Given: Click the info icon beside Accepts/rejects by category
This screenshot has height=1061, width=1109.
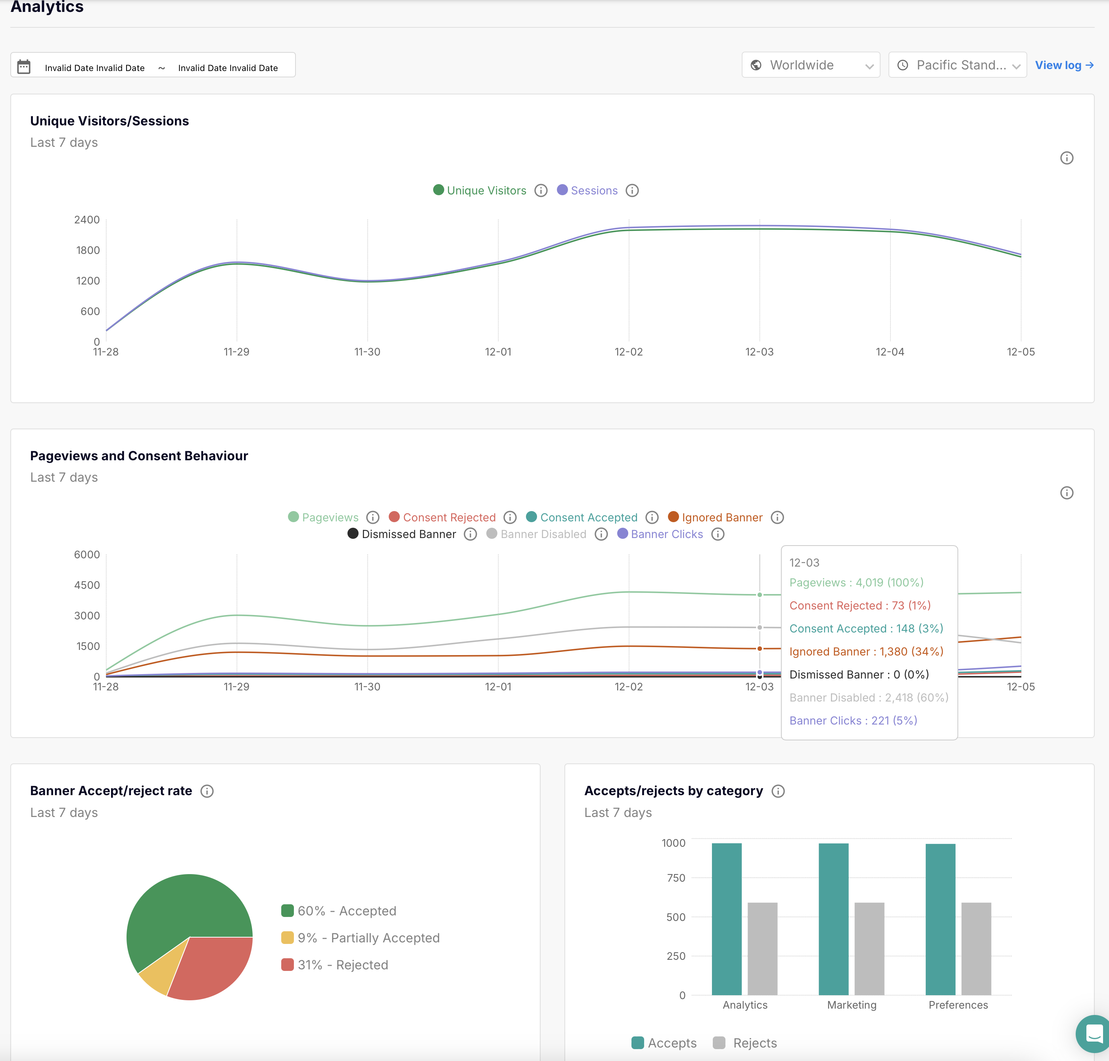Looking at the screenshot, I should click(x=778, y=791).
